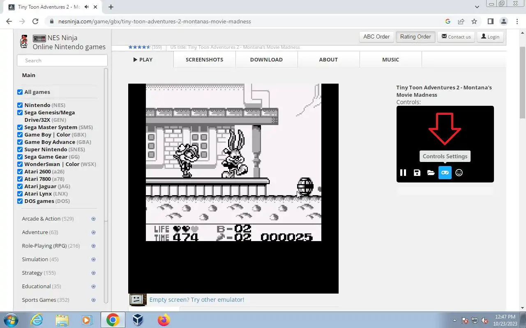Viewport: 526px width, 328px height.
Task: Open Internet Explorer from taskbar
Action: (x=37, y=320)
